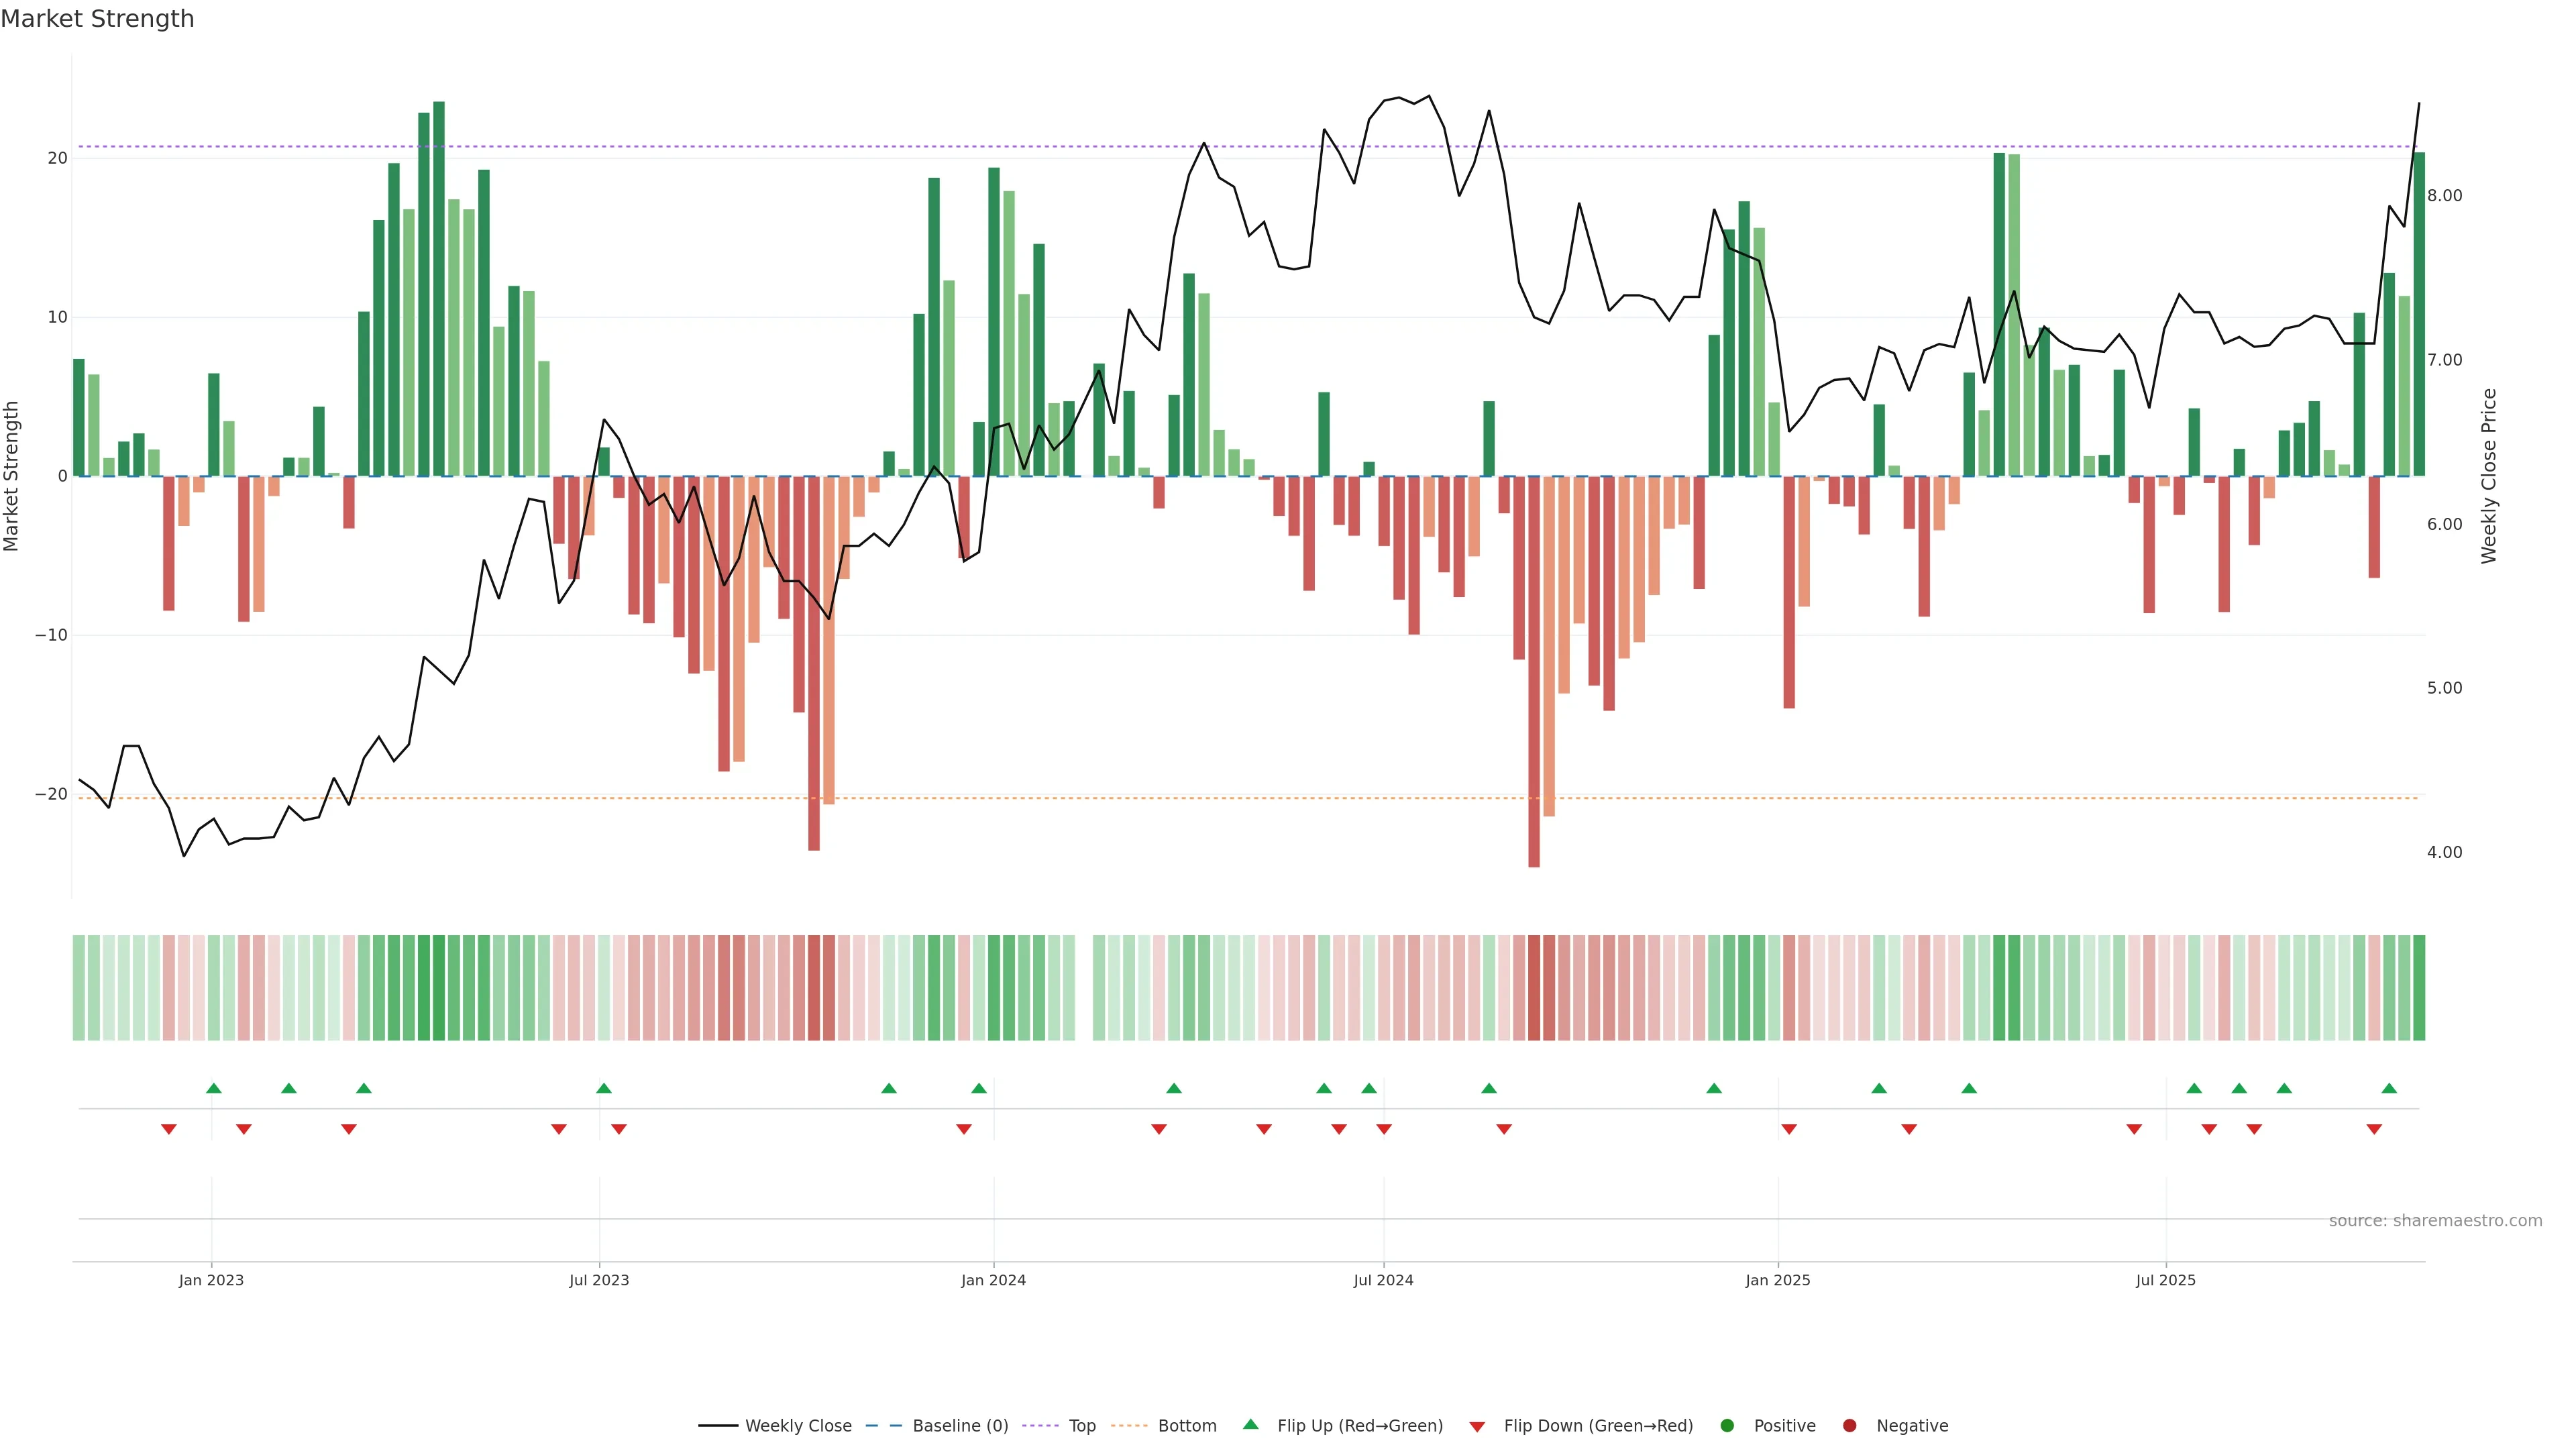Click the source: sharemaestro.com text
2576x1449 pixels.
(2435, 1220)
